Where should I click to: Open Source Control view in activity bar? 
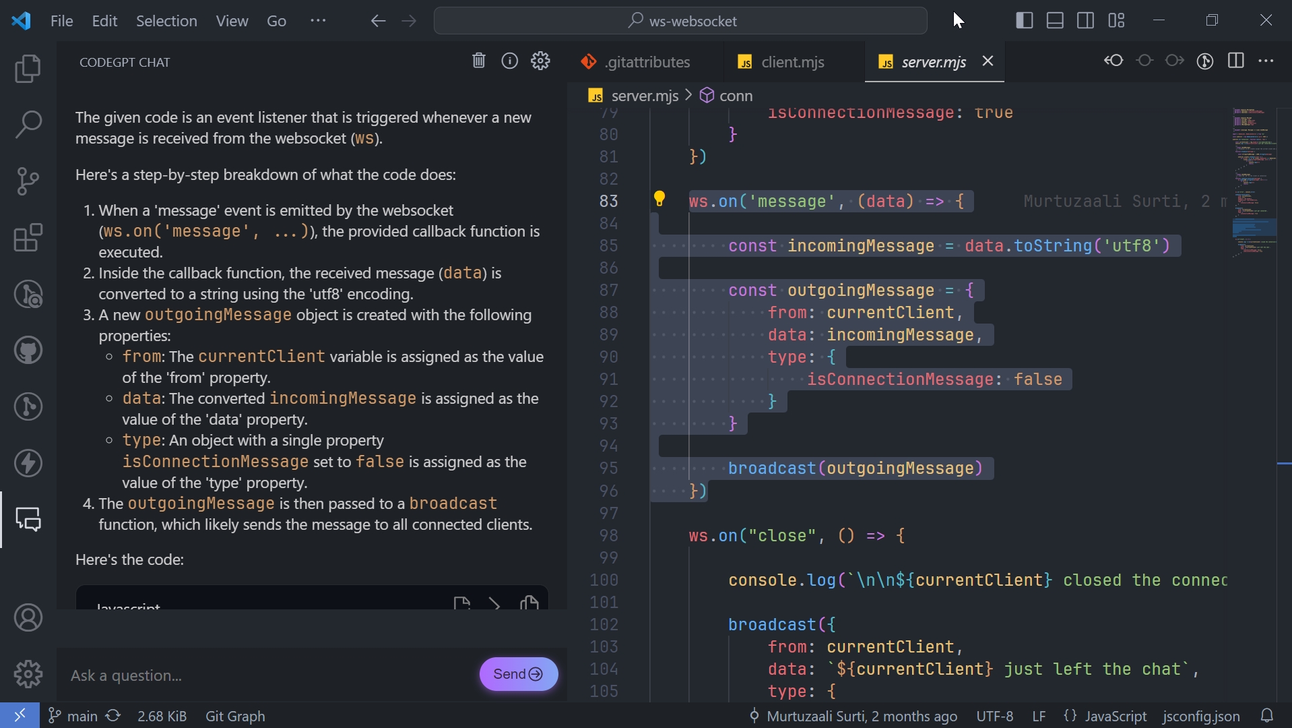point(28,181)
